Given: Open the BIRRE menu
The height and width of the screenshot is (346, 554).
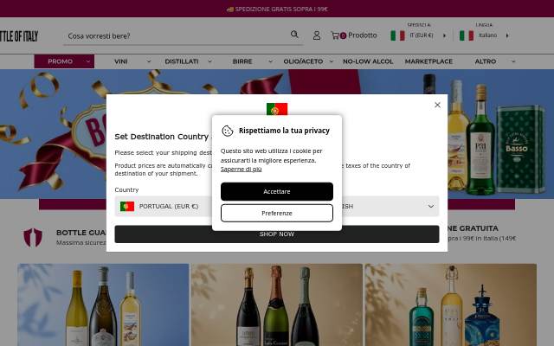Looking at the screenshot, I should tap(242, 61).
